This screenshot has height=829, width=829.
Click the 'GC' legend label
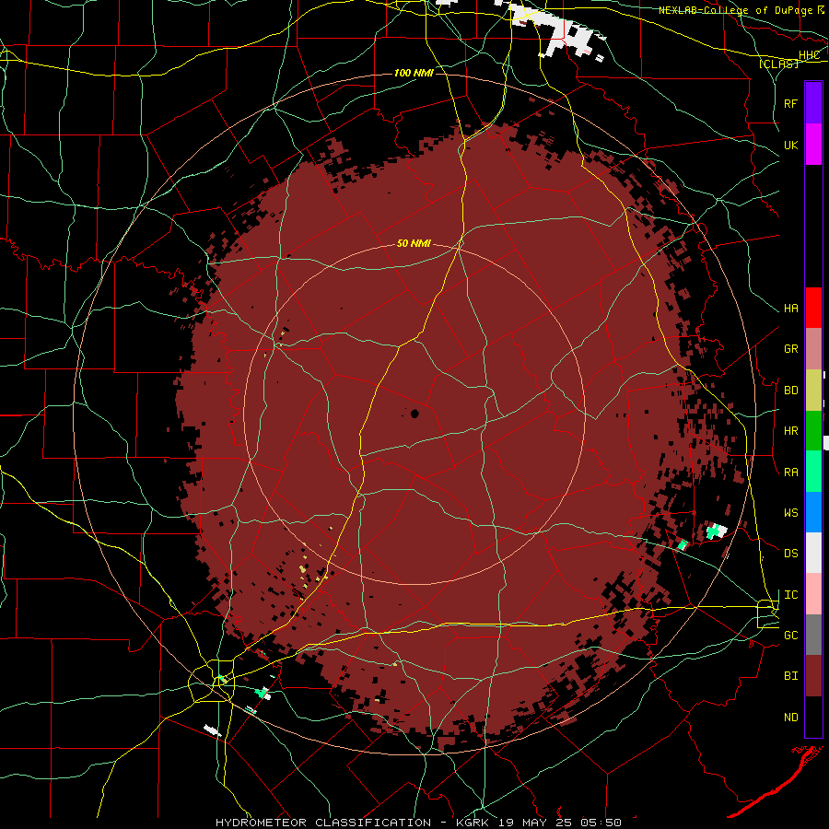coord(790,635)
